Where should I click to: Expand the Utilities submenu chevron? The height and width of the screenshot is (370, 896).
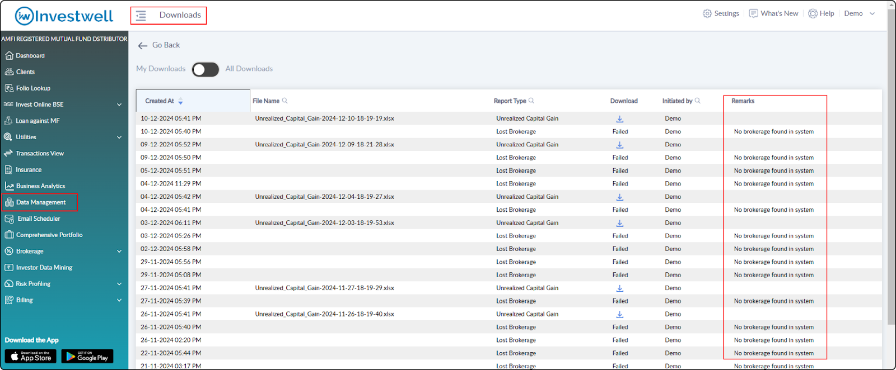[119, 137]
